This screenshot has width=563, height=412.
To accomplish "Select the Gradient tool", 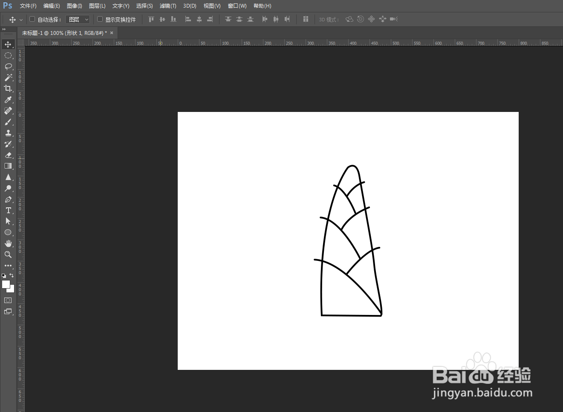I will (8, 166).
